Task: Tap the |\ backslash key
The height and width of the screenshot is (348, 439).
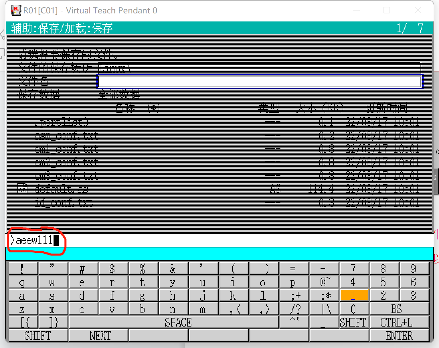Action: [x=324, y=309]
